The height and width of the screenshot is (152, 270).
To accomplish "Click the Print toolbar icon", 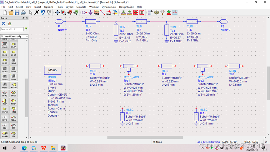I will click(23, 13).
